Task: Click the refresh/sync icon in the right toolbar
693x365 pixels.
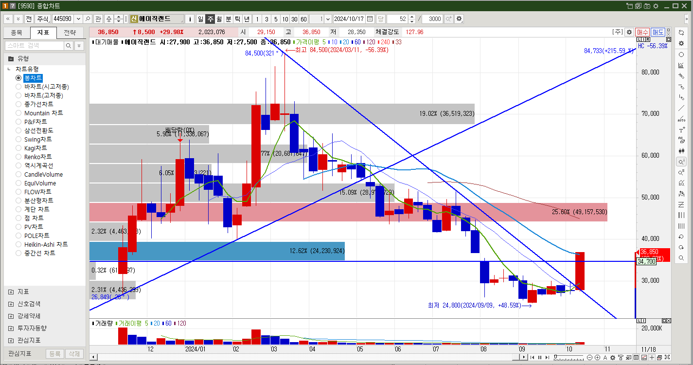Action: tap(681, 32)
